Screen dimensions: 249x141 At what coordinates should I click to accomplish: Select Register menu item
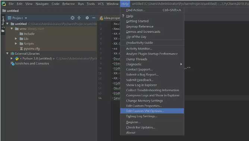pos(152,122)
